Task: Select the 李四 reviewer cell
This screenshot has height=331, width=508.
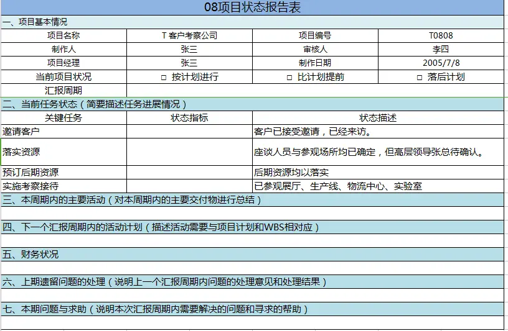Action: pos(441,49)
